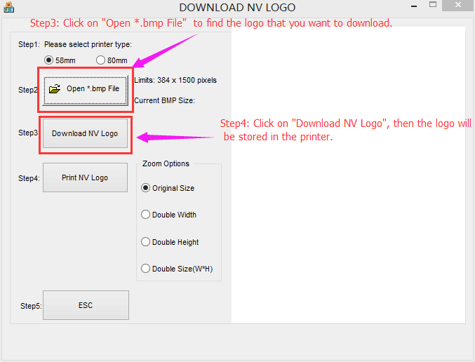The width and height of the screenshot is (475, 362).
Task: Click the Open *.bmp File button
Action: [85, 90]
